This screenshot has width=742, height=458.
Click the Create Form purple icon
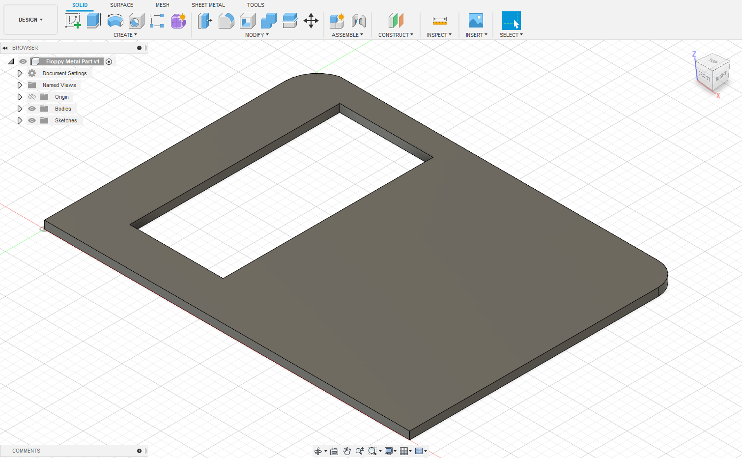178,21
